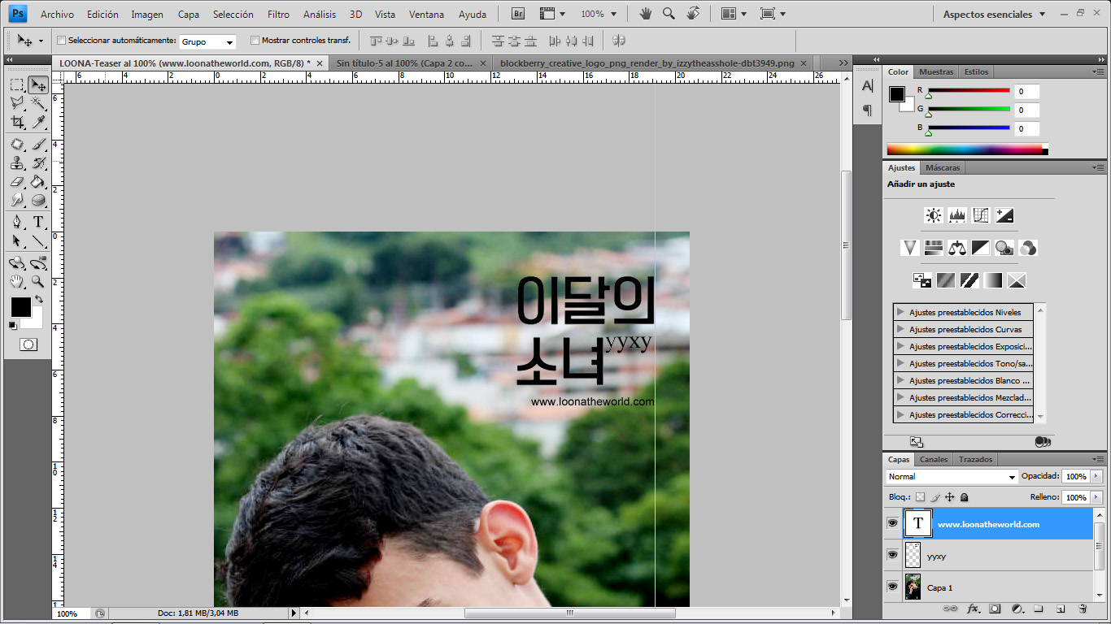Expand 'Ajustes preestablecidos Niveles' presets
The image size is (1111, 624).
[900, 312]
